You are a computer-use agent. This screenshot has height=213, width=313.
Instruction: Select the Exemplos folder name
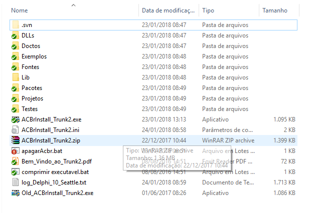point(34,56)
